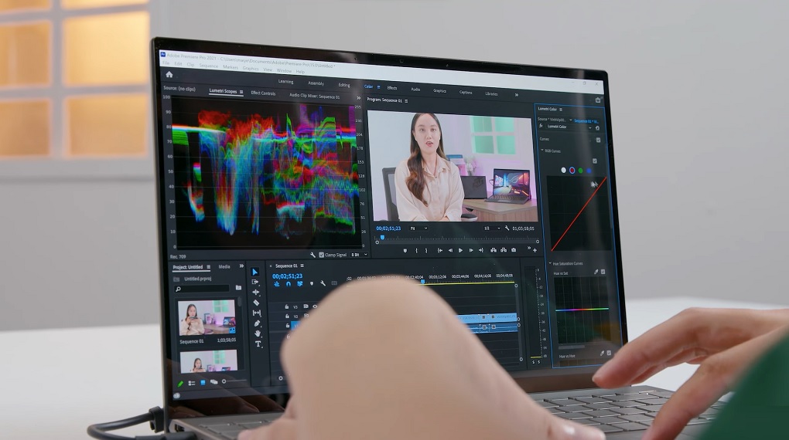This screenshot has height=440, width=789.
Task: Select the Selection arrow tool
Action: pos(254,272)
